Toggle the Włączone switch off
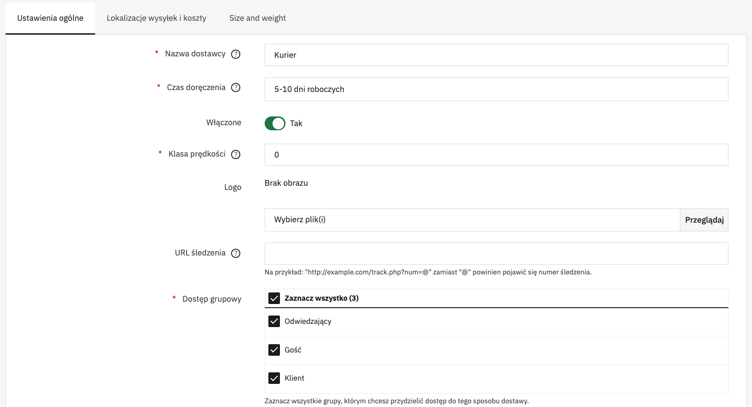 [x=275, y=123]
